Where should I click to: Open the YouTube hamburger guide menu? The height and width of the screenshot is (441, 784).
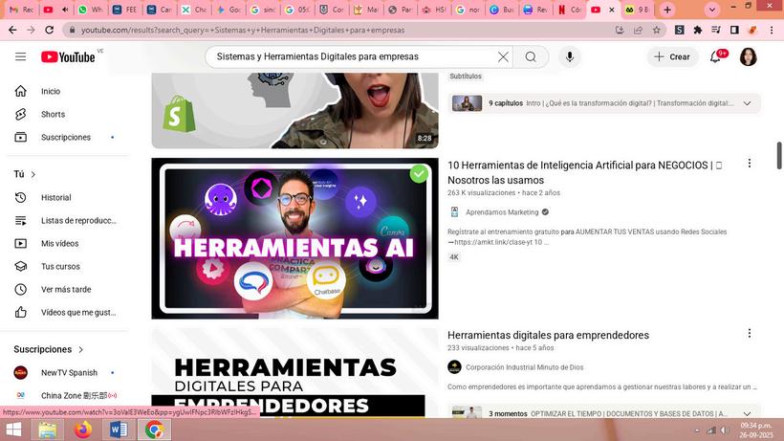point(20,56)
